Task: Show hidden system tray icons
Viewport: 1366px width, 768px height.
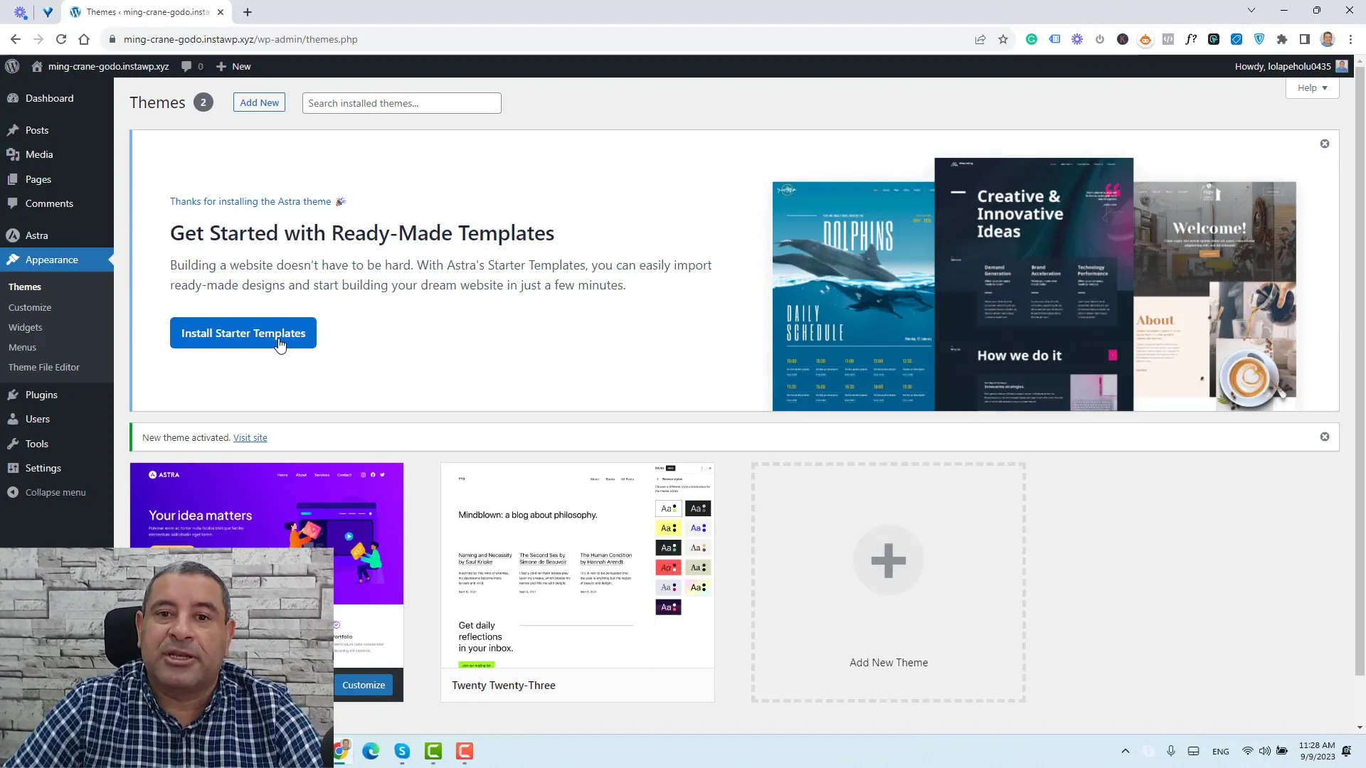Action: (1126, 751)
